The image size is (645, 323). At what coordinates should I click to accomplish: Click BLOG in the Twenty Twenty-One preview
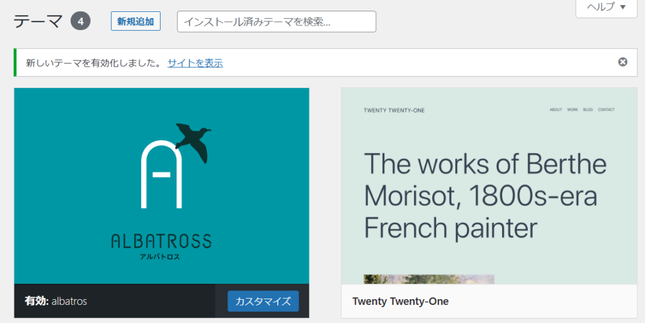(588, 110)
